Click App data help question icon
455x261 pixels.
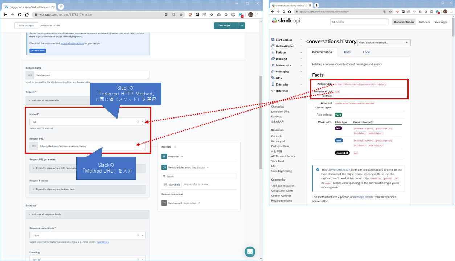click(175, 147)
